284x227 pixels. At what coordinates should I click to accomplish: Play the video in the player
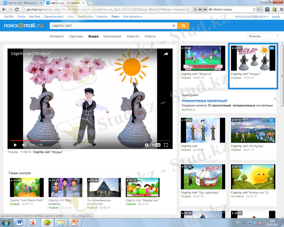tap(15, 145)
